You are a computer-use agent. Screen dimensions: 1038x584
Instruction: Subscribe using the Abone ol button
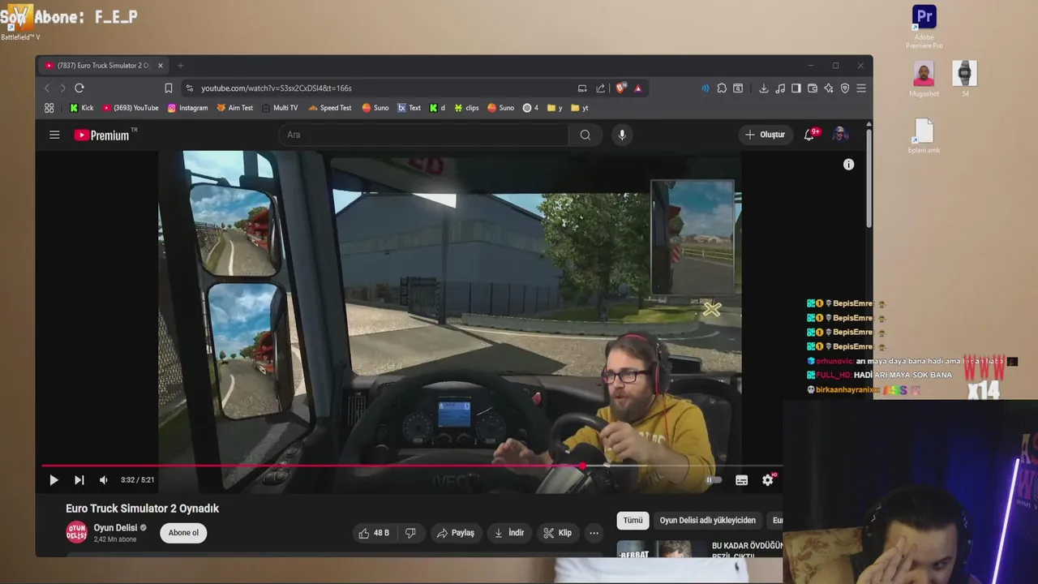[x=183, y=533]
